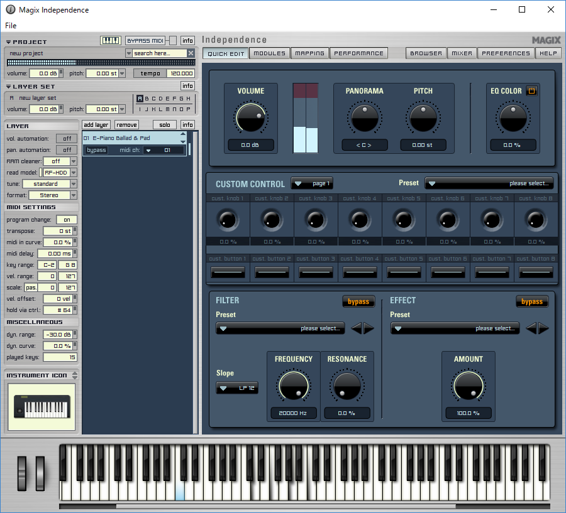Click the EQ Color knob
The height and width of the screenshot is (513, 566).
click(x=513, y=118)
